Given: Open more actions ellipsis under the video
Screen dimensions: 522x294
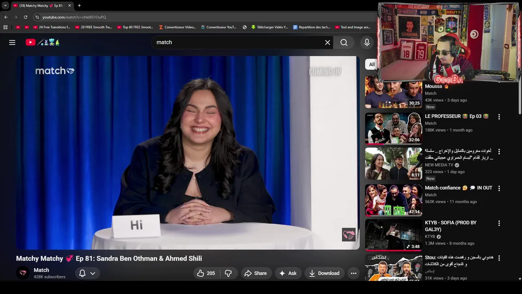Looking at the screenshot, I should click(x=354, y=273).
